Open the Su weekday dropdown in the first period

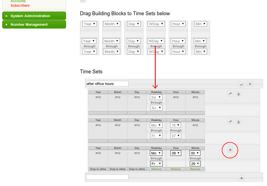click(x=156, y=108)
